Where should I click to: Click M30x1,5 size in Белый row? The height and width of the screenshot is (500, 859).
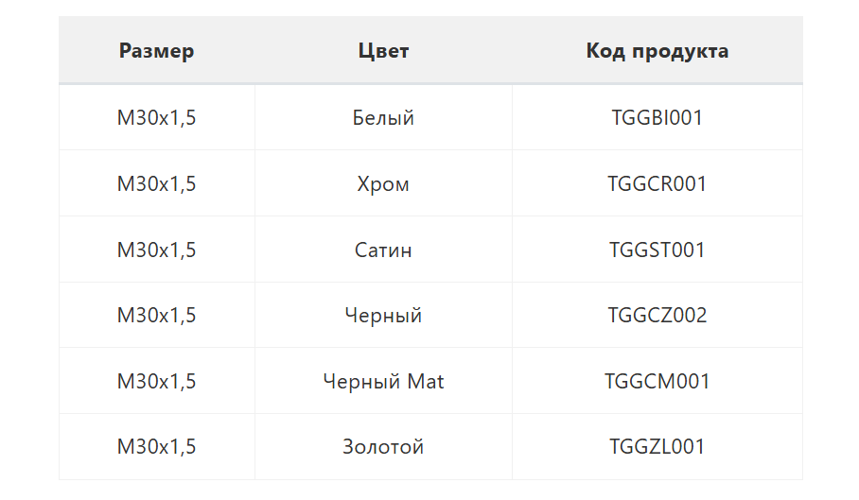pyautogui.click(x=157, y=118)
